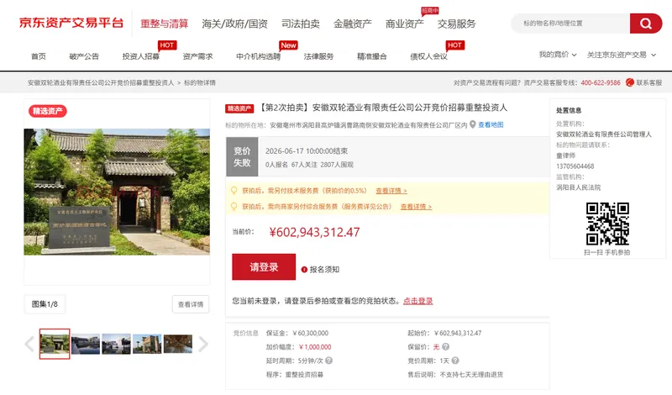The height and width of the screenshot is (395, 672).
Task: Click the 2026-06-17 10:00:00结束 text
Action: [307, 151]
